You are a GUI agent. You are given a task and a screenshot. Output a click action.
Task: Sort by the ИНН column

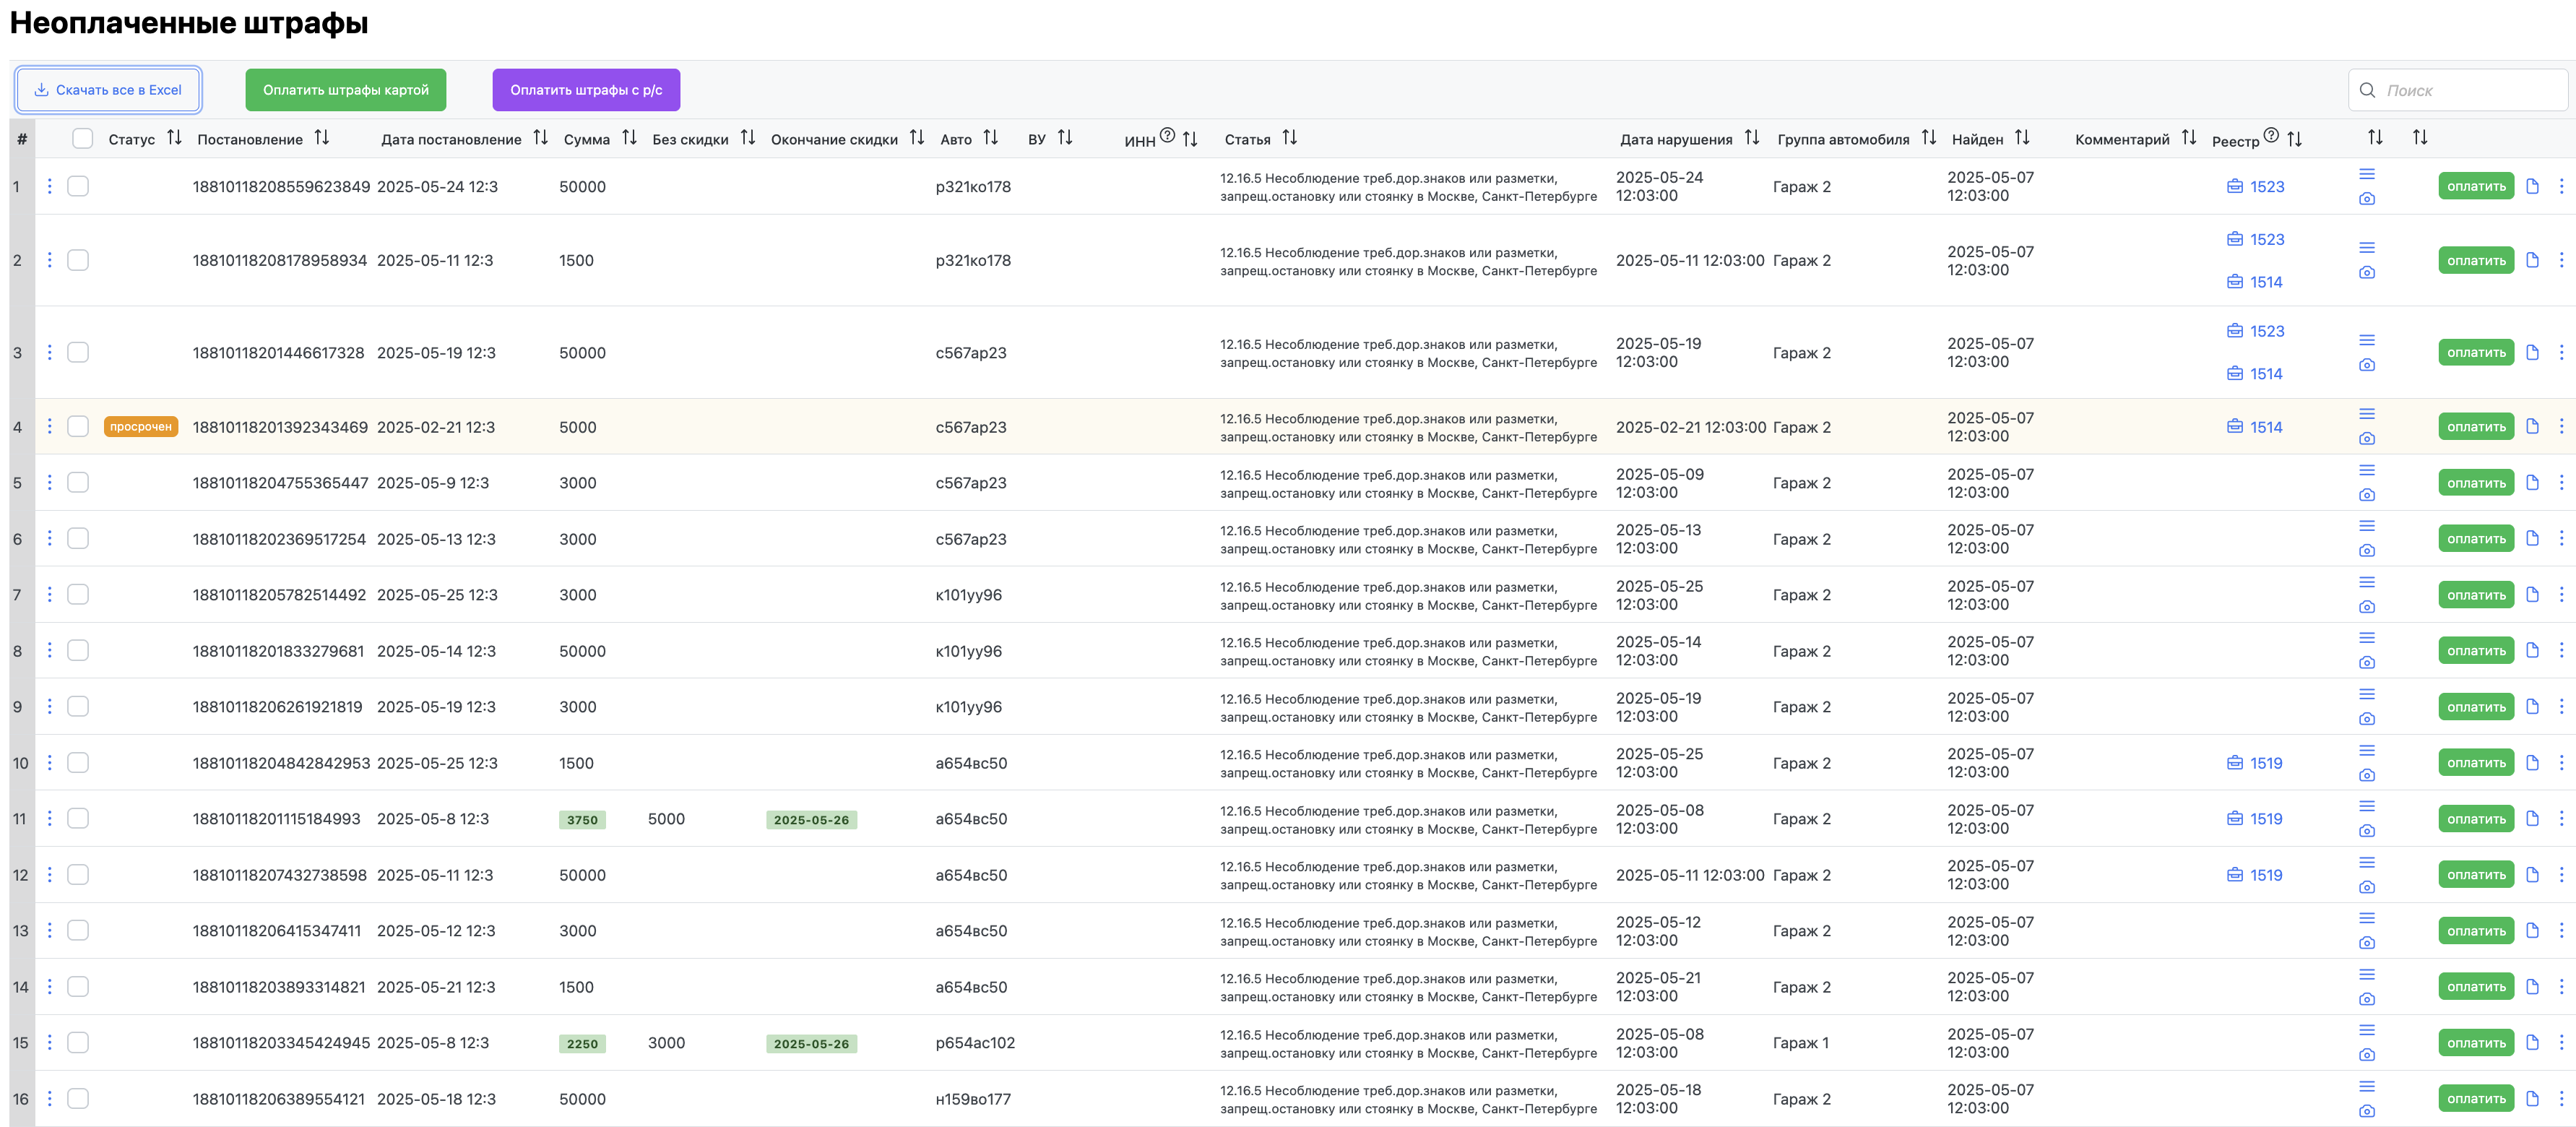(x=1190, y=140)
